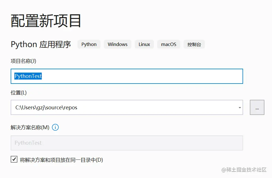Click the Linux tag
Viewport: 272px width, 178px height.
coord(144,44)
